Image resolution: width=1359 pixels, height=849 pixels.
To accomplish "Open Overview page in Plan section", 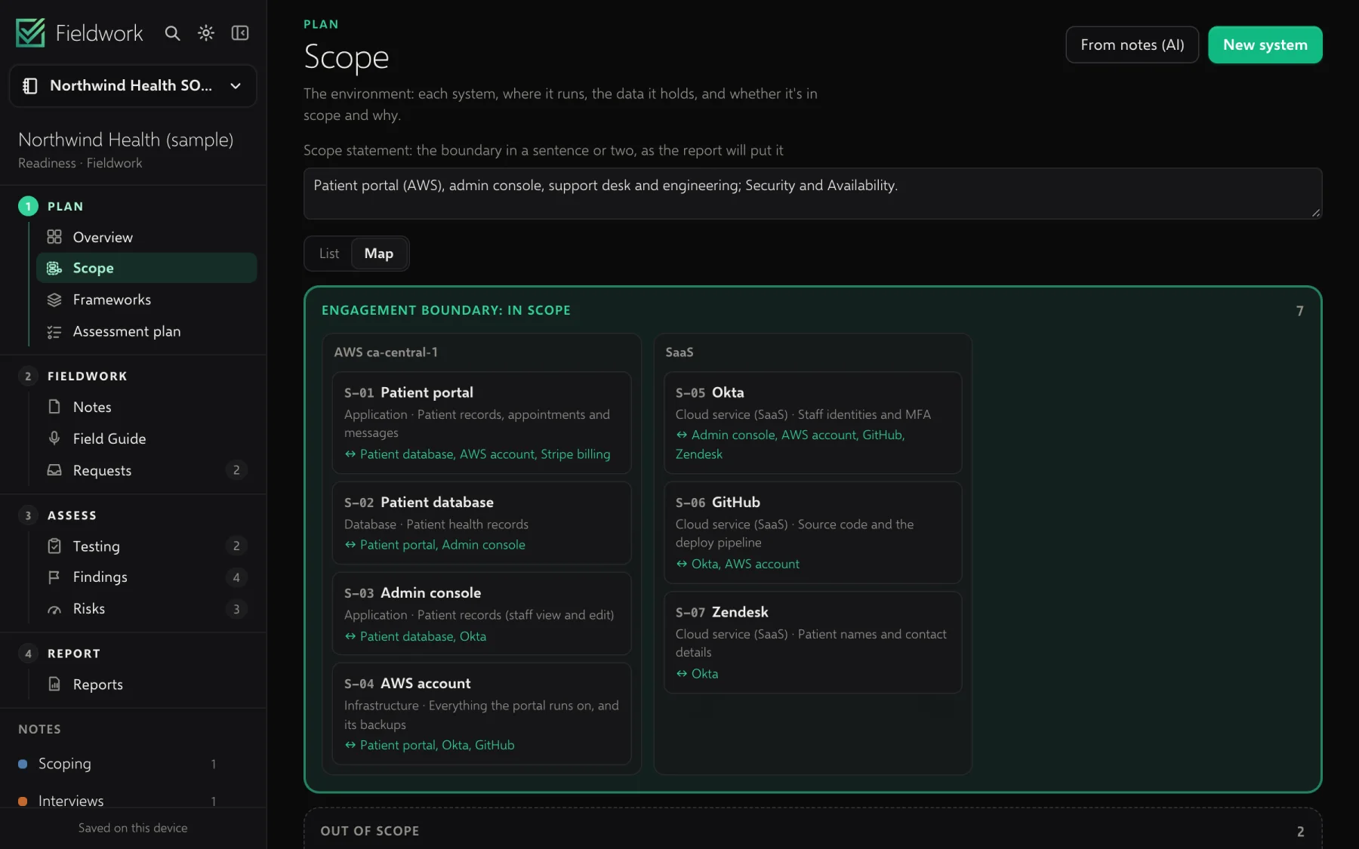I will coord(146,237).
